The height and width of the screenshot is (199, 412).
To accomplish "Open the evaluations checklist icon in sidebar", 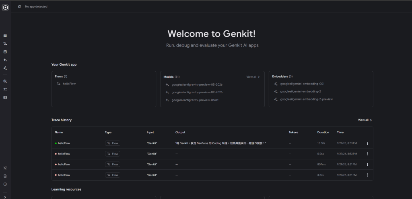I will click(x=5, y=89).
